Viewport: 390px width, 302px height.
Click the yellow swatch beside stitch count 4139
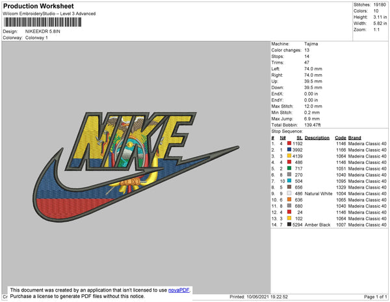(x=289, y=156)
